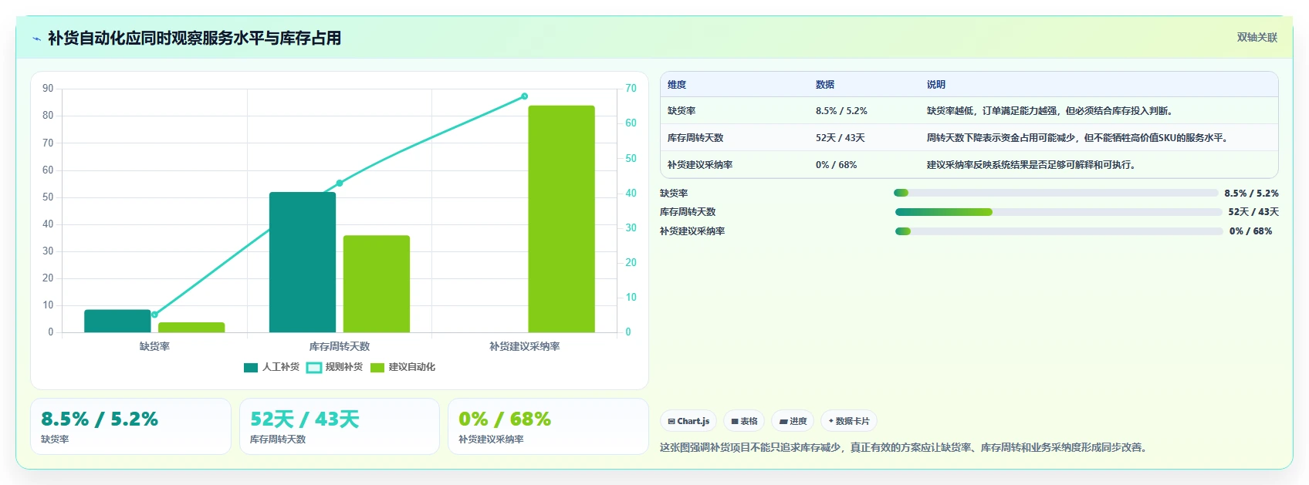
Task: Click description starting 周转天数下降
Action: pos(1079,138)
